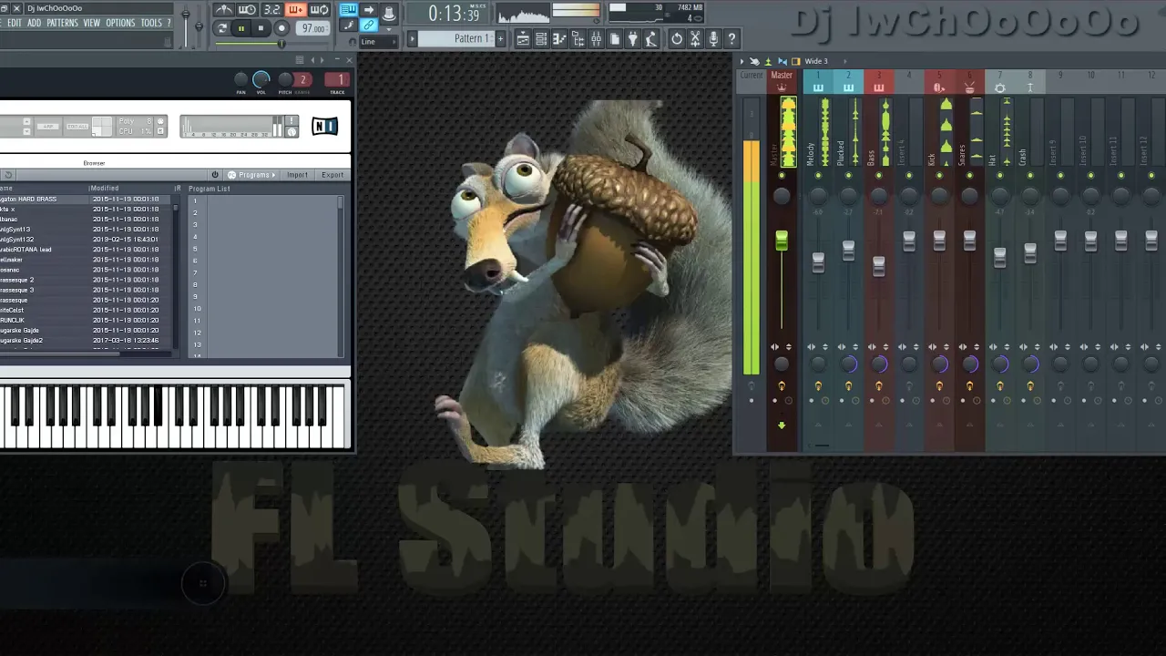Switch pattern/song mode button
This screenshot has height=656, width=1166.
click(221, 29)
